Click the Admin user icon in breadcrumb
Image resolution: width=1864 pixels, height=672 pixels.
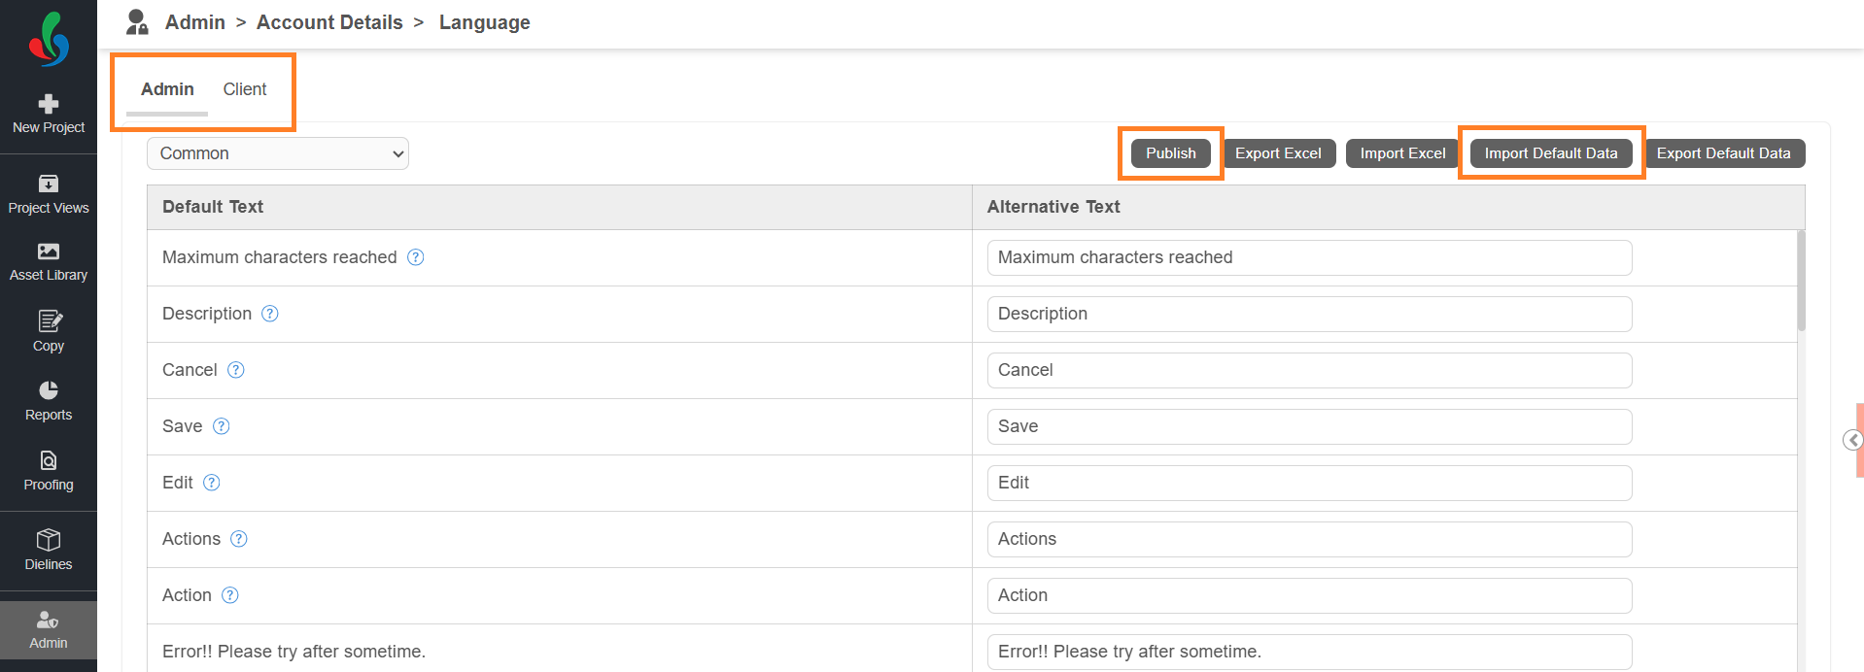[137, 22]
